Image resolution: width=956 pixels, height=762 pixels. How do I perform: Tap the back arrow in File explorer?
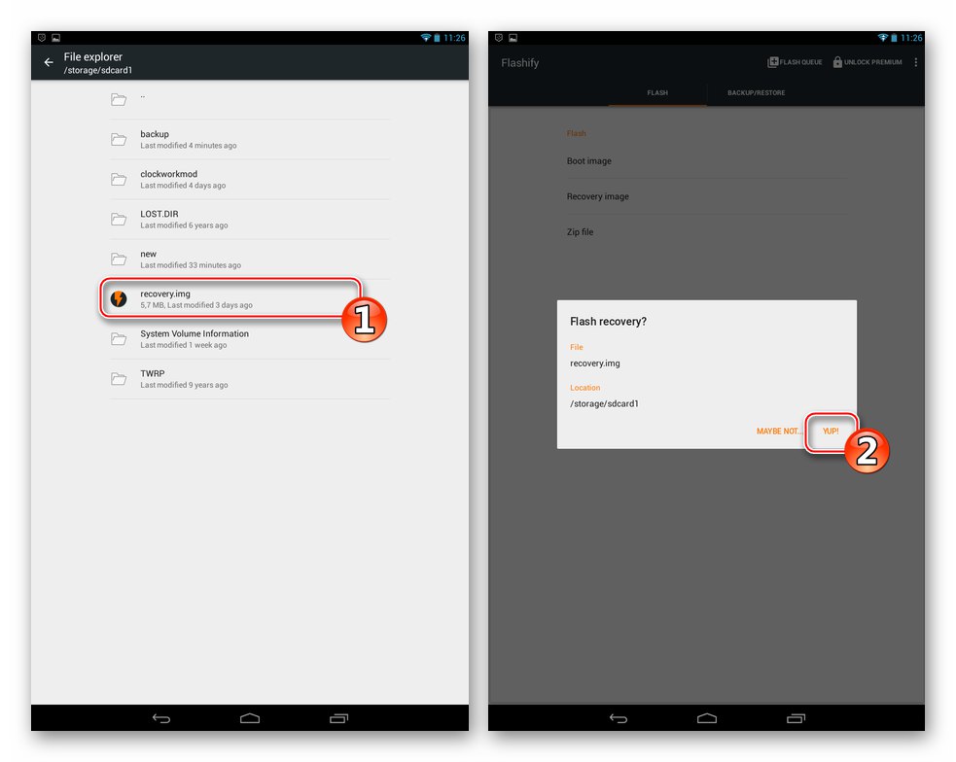coord(49,62)
